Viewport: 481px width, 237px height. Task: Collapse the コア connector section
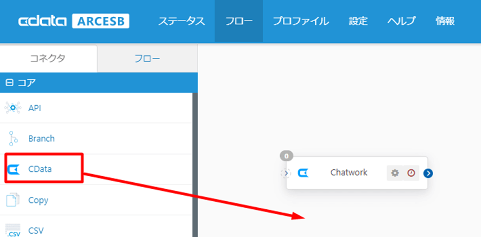[10, 83]
